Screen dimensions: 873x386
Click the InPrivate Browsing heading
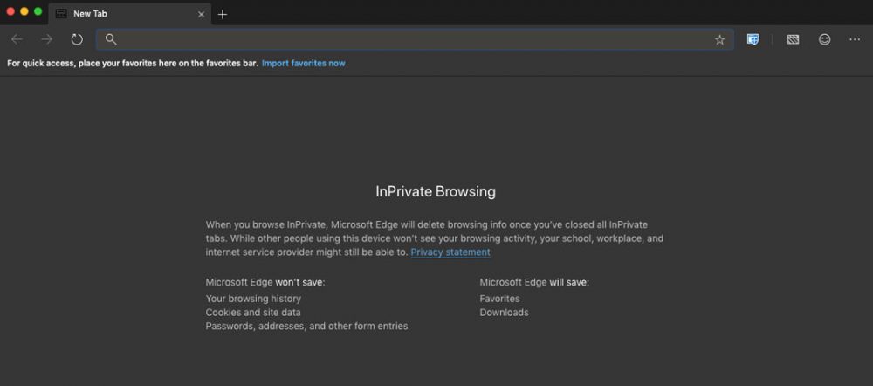coord(436,191)
